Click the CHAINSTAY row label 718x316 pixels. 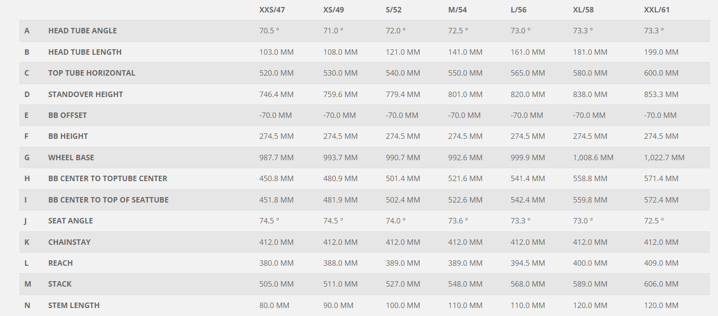[x=69, y=242]
